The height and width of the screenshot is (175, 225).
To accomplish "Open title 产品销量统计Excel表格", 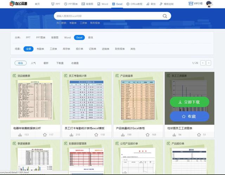I will click(130, 128).
